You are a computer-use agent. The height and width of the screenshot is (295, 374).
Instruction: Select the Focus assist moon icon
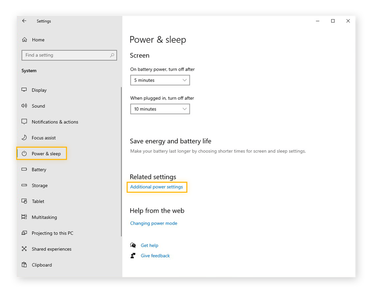tap(24, 137)
